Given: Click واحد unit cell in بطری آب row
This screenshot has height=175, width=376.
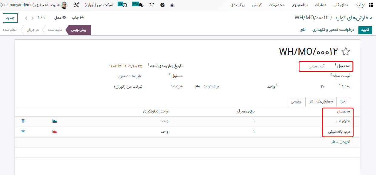Looking at the screenshot, I should click(x=164, y=121).
